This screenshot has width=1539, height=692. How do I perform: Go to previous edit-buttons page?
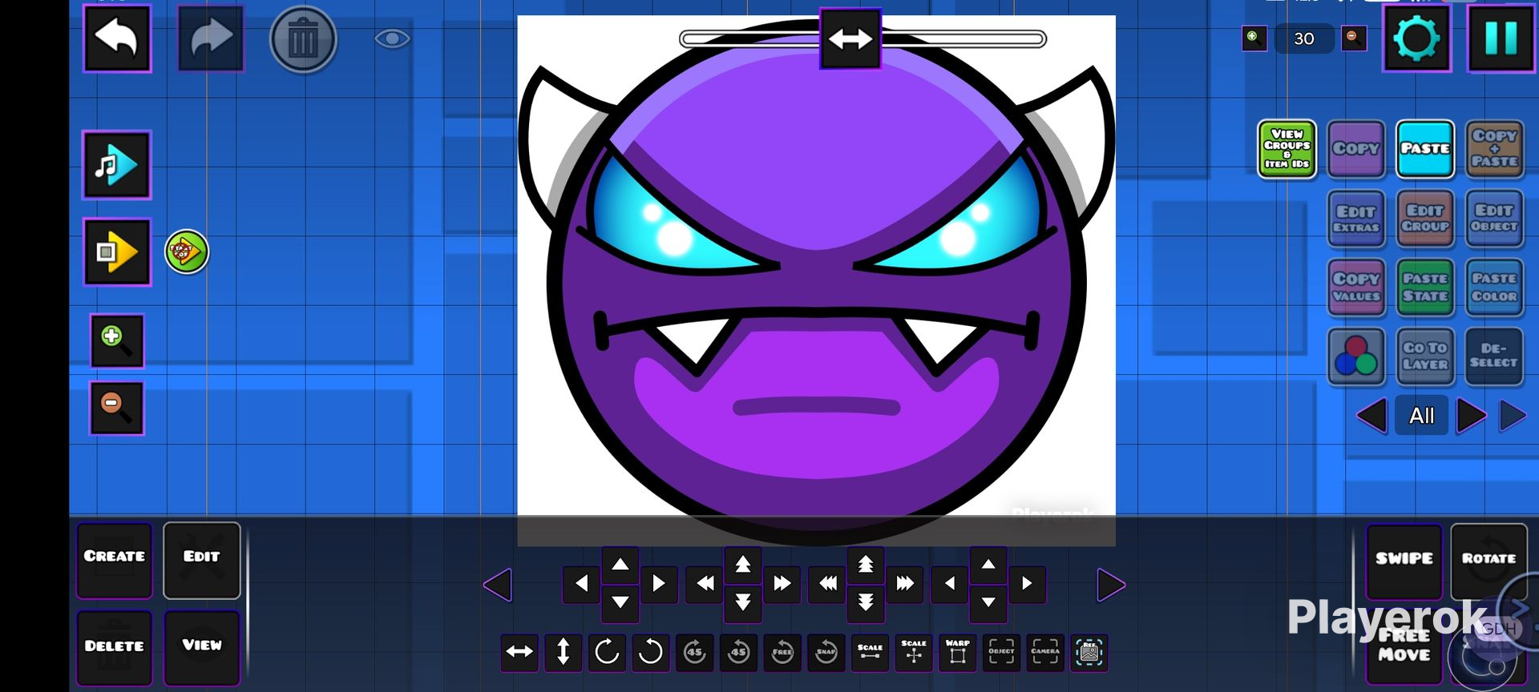point(498,585)
